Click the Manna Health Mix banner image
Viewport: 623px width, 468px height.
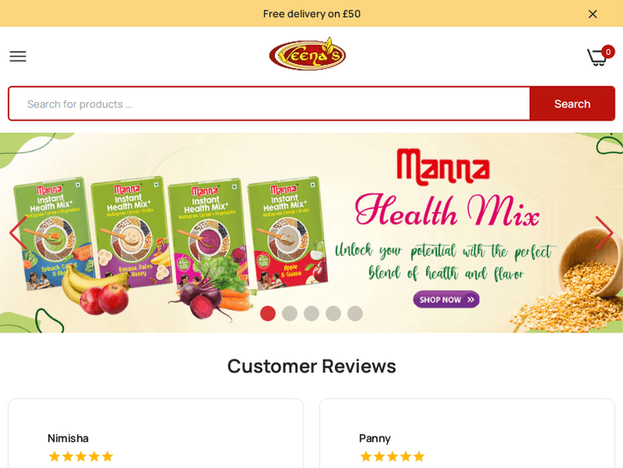point(311,233)
